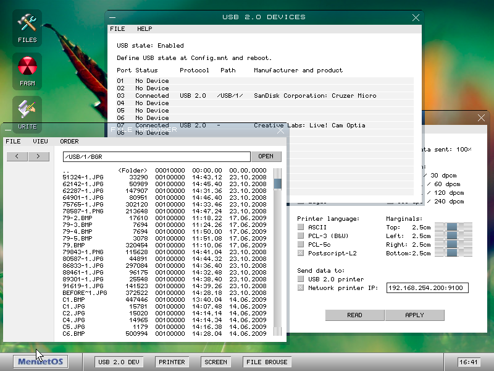Click the APPLY button in printer settings

click(414, 315)
